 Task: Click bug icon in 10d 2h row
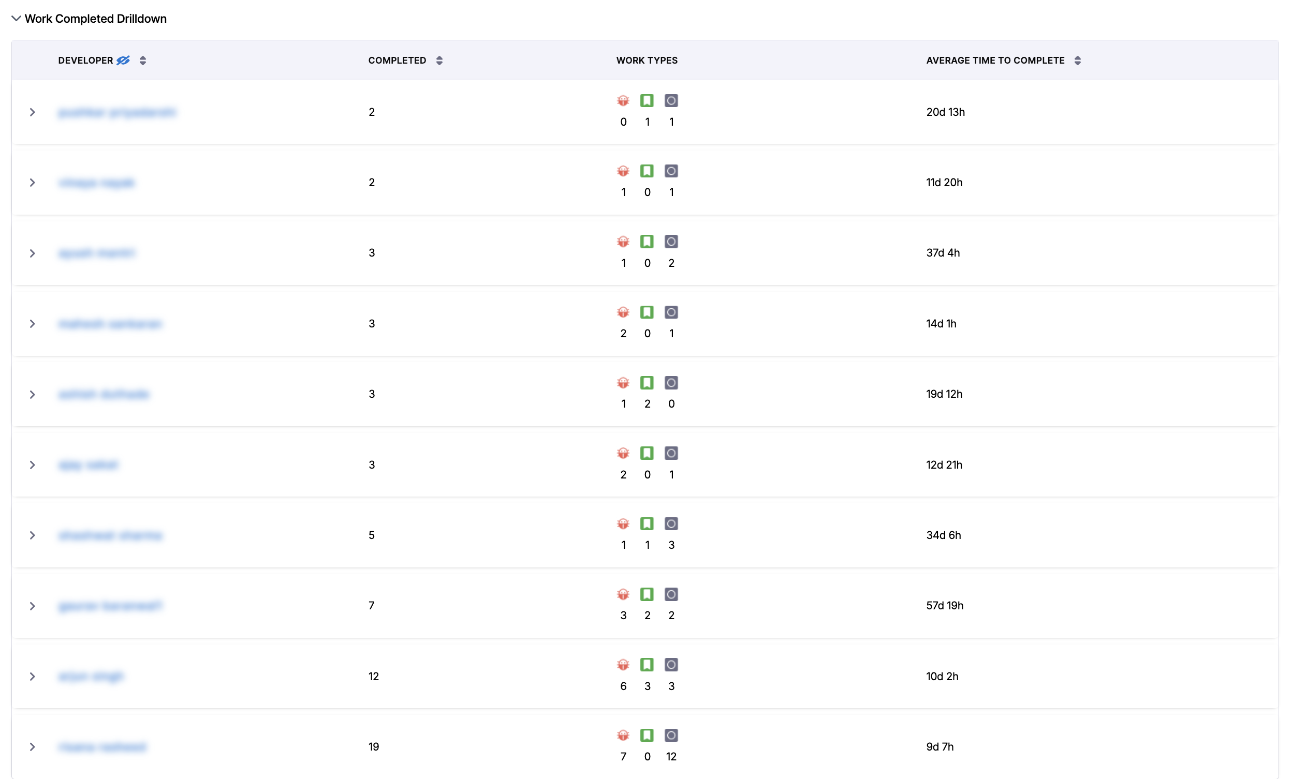tap(623, 665)
